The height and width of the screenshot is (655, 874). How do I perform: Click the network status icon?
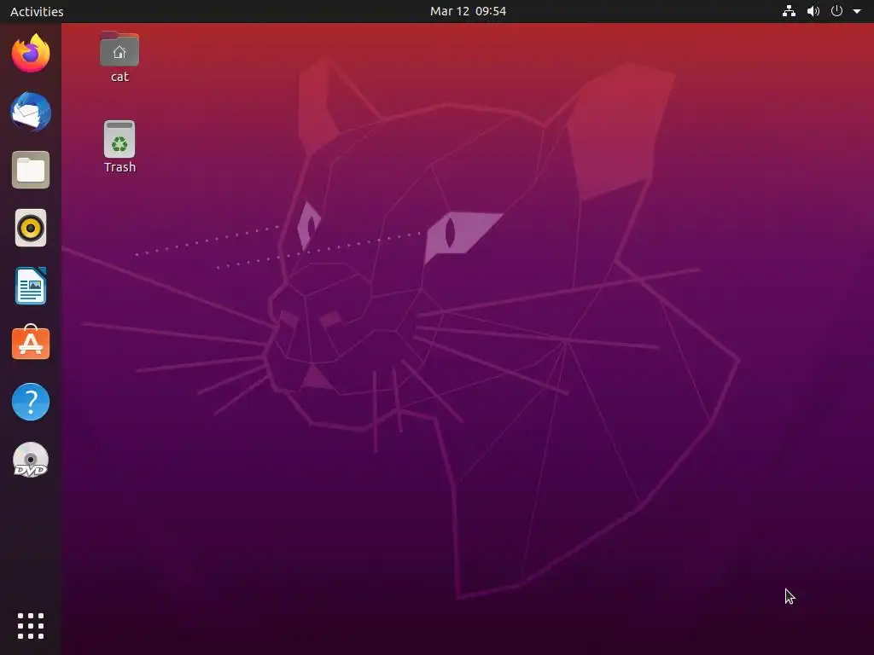[x=789, y=11]
